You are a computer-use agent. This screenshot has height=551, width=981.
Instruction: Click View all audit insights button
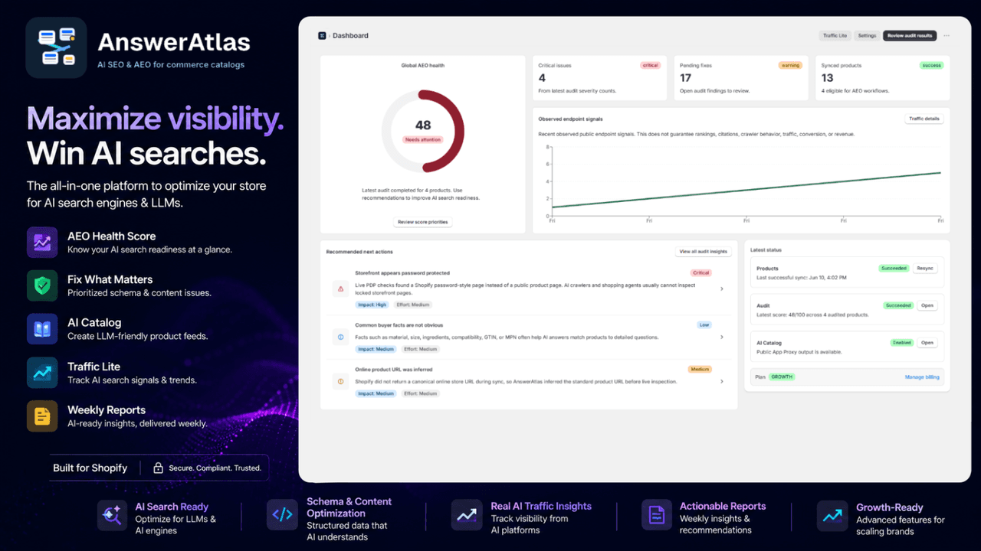click(704, 251)
